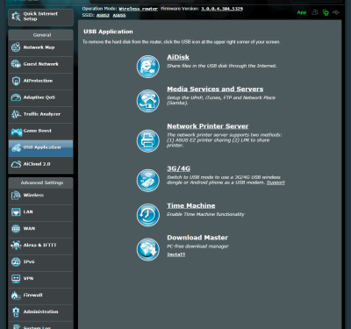351x329 pixels.
Task: Click the first SSID link
Action: pyautogui.click(x=103, y=15)
